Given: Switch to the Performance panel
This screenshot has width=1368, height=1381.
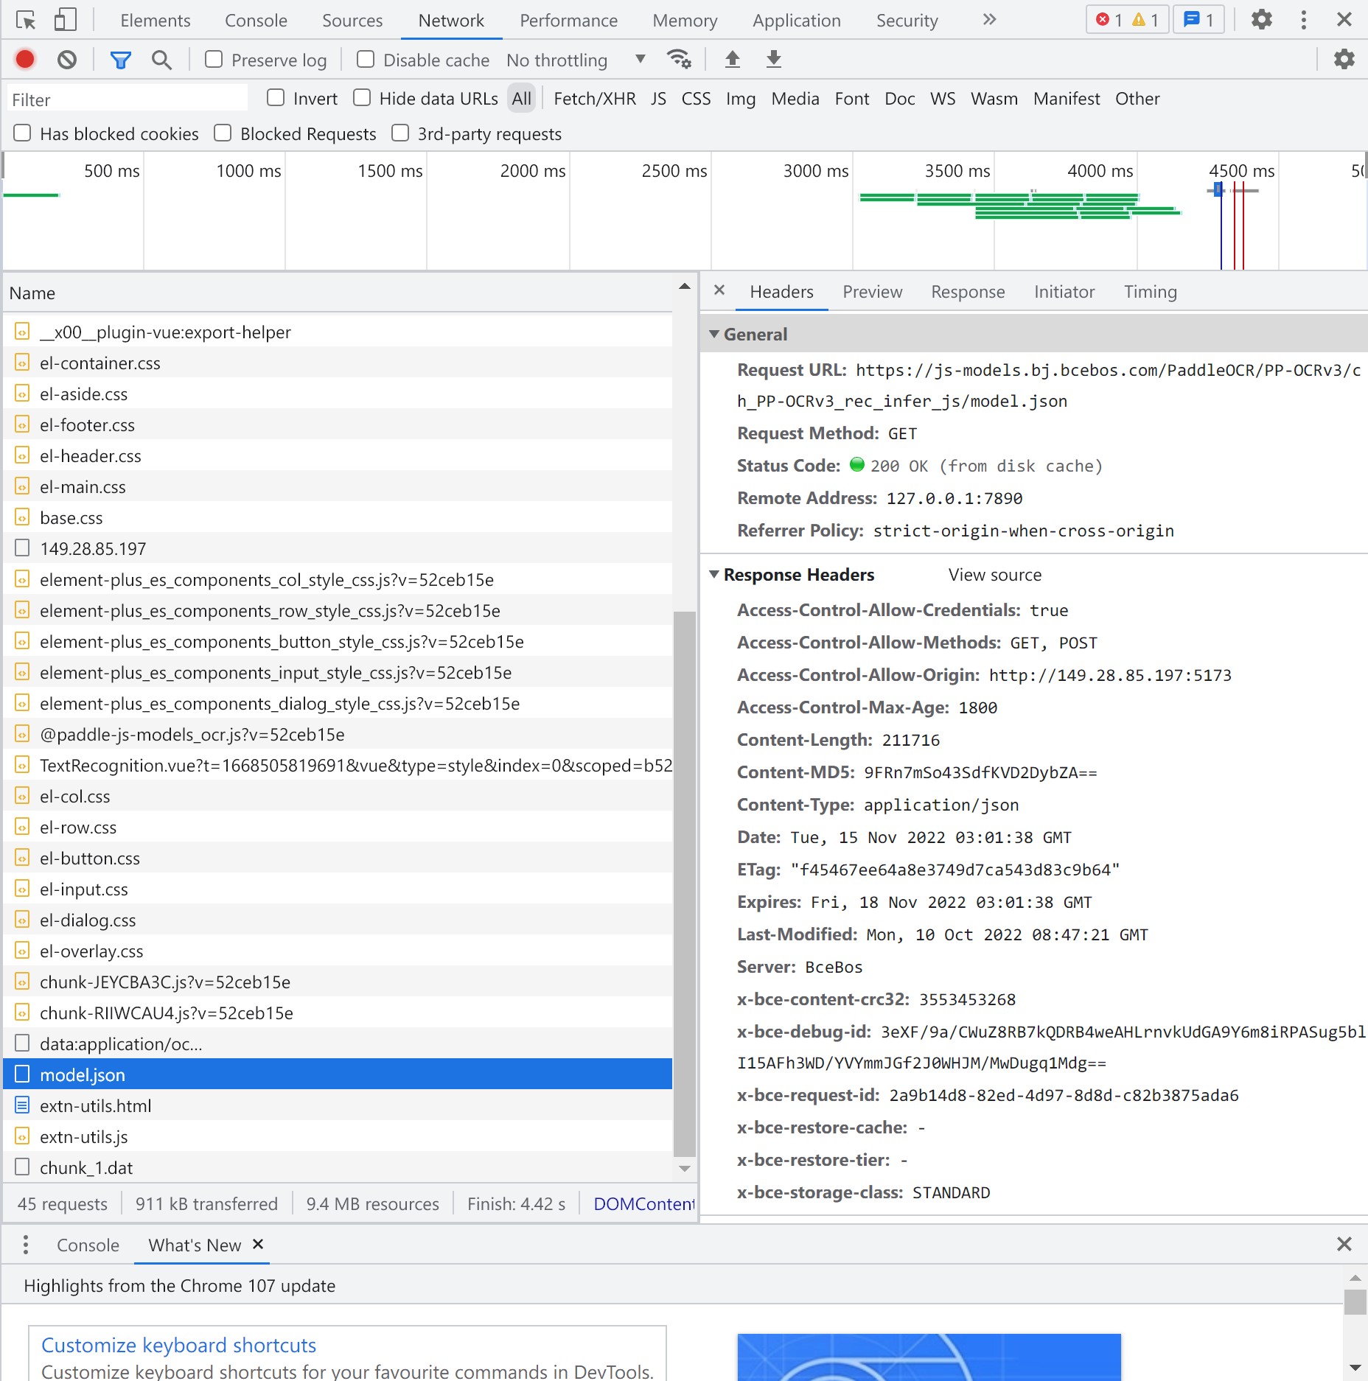Looking at the screenshot, I should 568,20.
